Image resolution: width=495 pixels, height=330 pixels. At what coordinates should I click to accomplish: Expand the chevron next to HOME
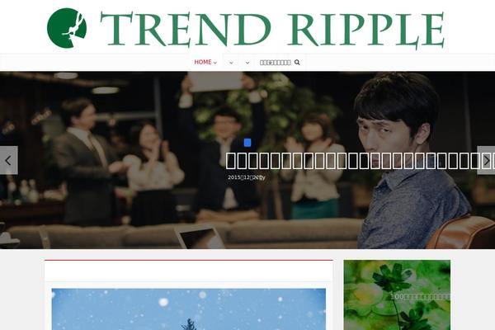[x=215, y=63]
